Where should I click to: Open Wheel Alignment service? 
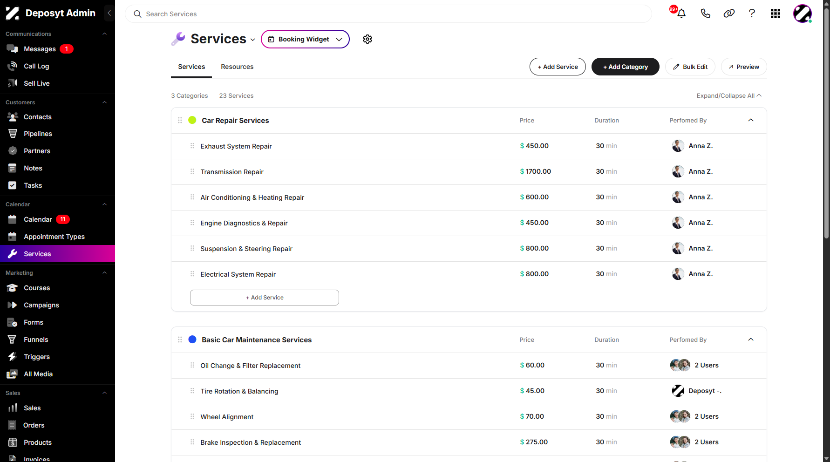tap(469, 417)
